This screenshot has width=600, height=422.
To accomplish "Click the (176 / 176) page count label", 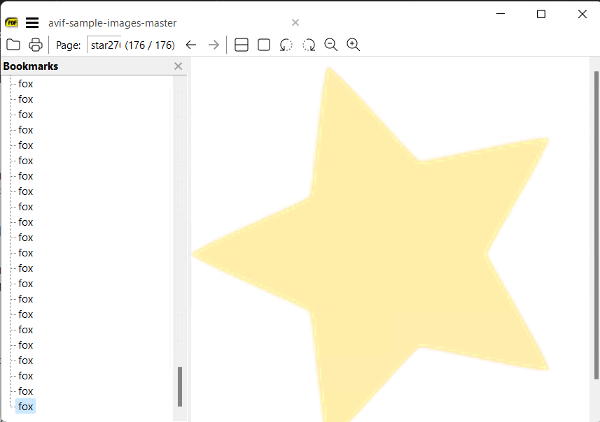I will 150,45.
